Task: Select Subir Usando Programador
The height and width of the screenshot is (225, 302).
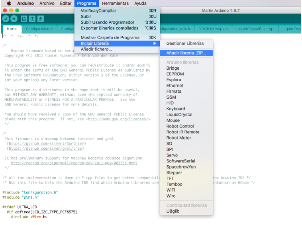Action: tap(117, 22)
